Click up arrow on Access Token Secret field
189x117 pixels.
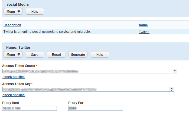[175, 70]
